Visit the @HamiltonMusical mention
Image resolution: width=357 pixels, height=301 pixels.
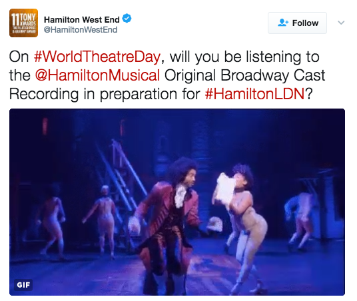[x=97, y=75]
